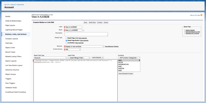Screen dimensions: 206x103
Task: Open View example for Detail Page Button
Action: coord(84,41)
